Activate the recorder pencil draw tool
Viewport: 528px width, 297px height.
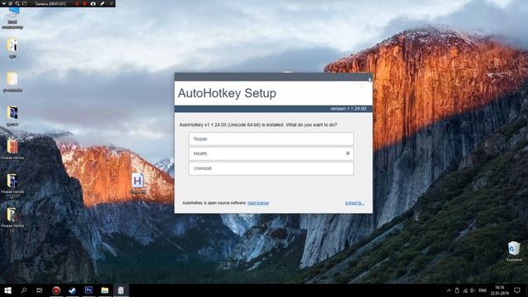(x=102, y=3)
